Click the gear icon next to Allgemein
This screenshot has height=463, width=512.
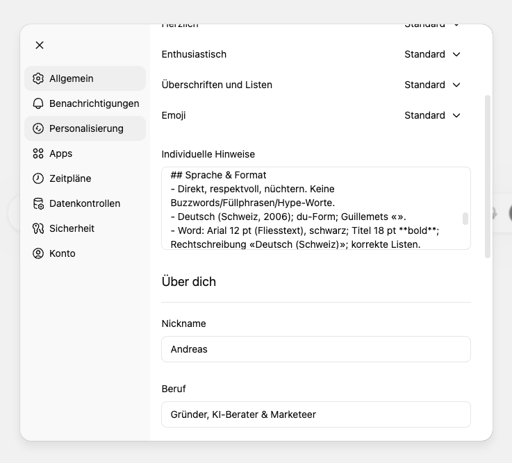(38, 78)
